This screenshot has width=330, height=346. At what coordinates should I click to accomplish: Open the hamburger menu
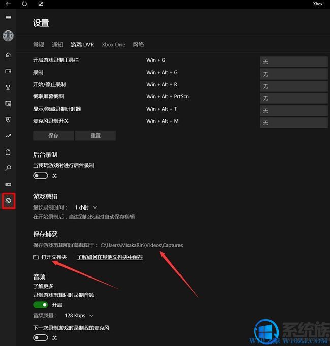pyautogui.click(x=8, y=18)
